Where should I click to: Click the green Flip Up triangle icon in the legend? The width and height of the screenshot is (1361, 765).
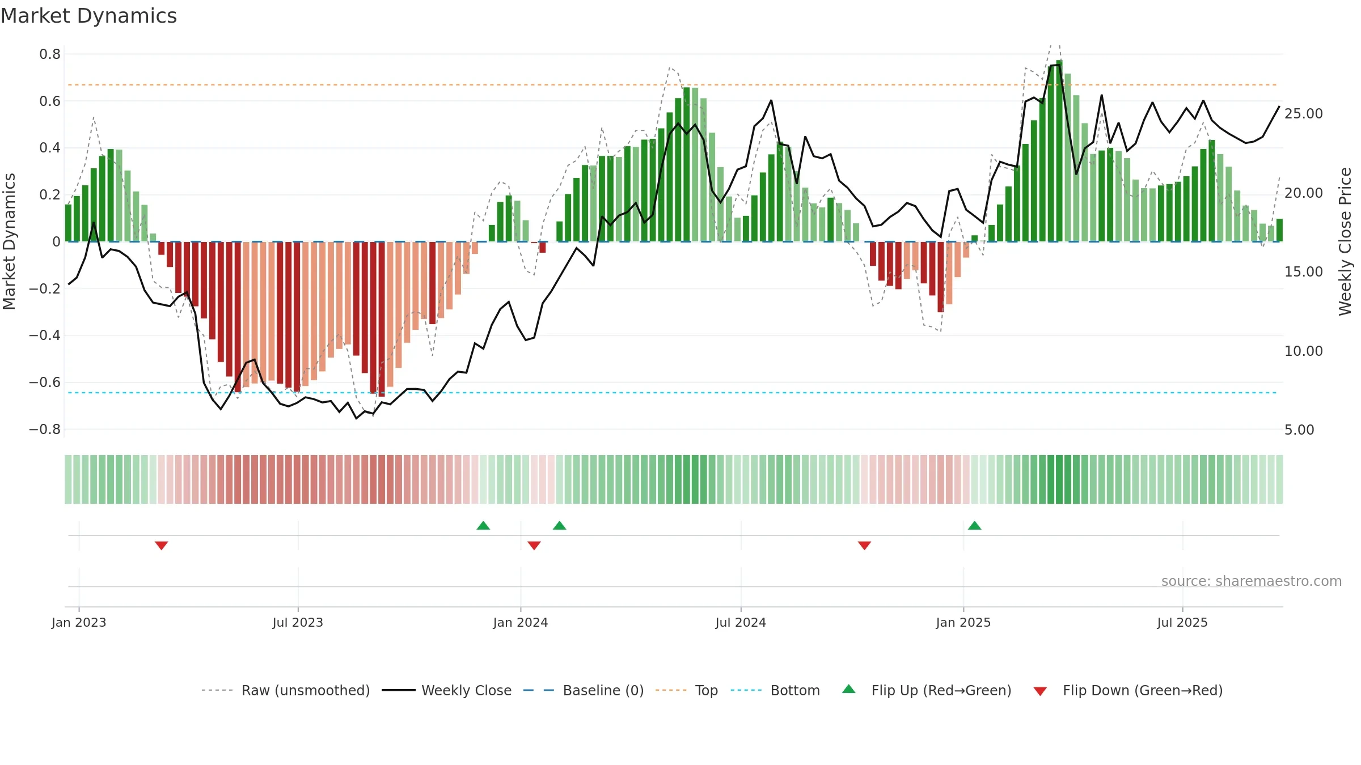tap(849, 689)
